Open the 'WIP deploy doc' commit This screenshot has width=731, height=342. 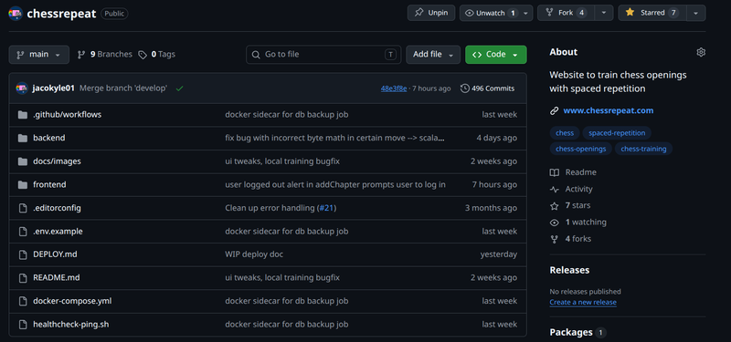(x=254, y=254)
